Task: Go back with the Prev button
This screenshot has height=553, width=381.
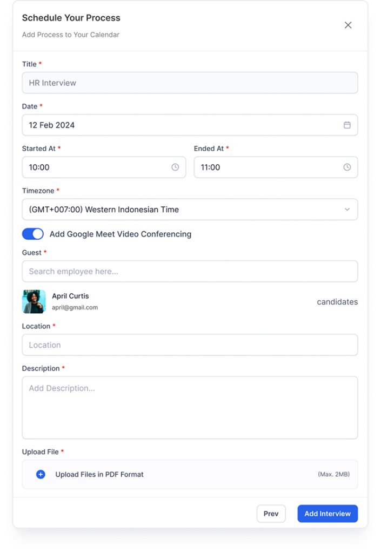Action: (271, 514)
